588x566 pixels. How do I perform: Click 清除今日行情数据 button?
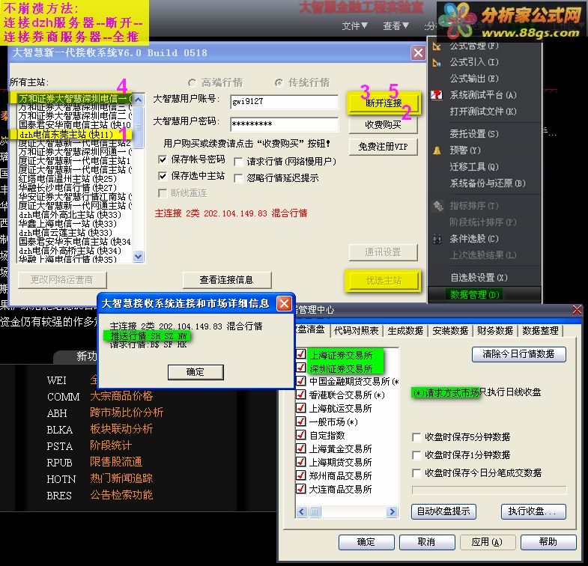tap(518, 354)
